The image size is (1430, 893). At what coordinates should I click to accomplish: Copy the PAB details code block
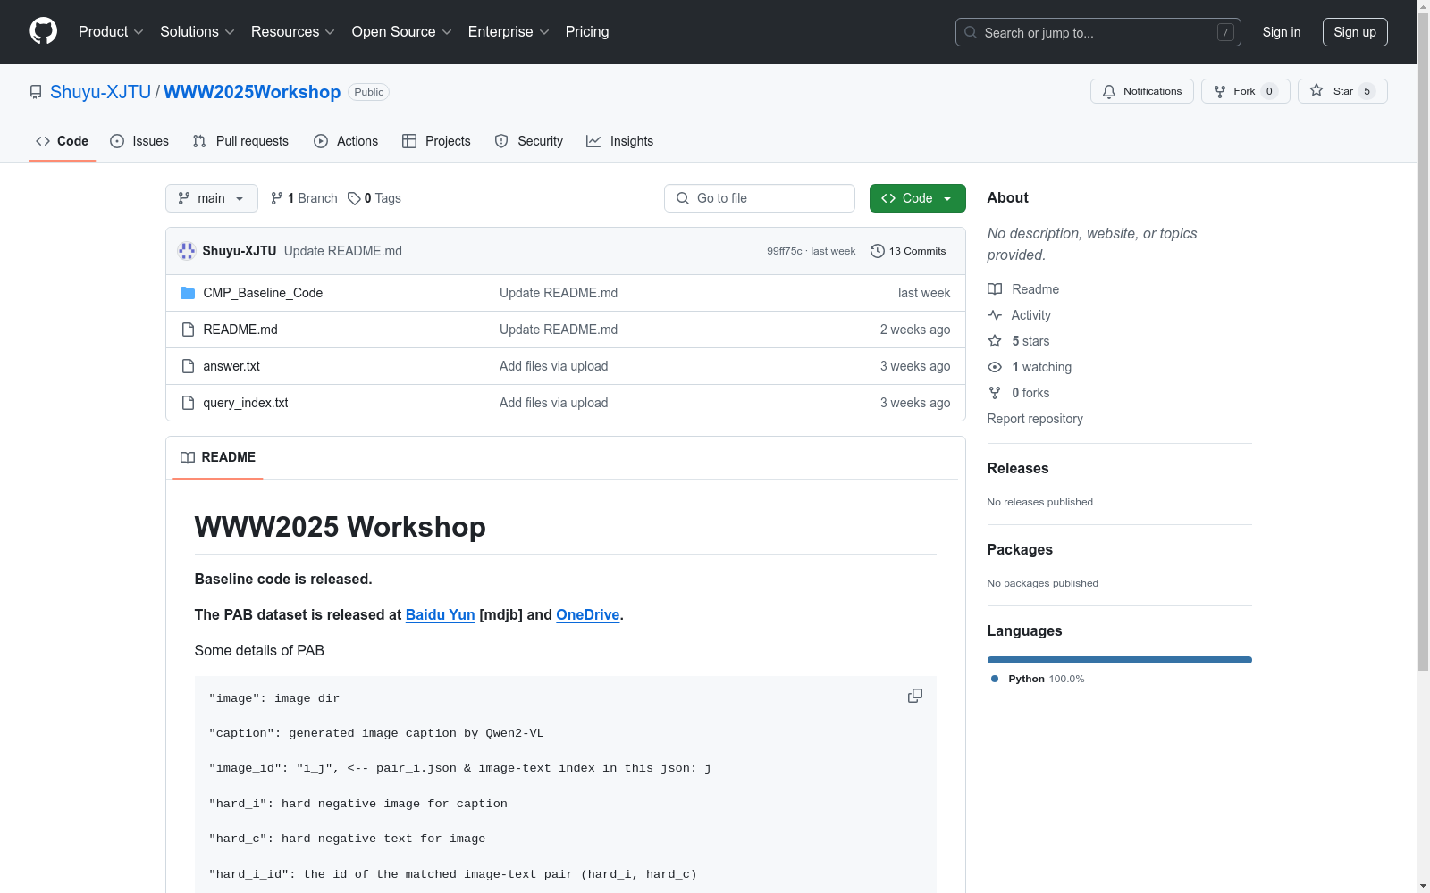(915, 696)
